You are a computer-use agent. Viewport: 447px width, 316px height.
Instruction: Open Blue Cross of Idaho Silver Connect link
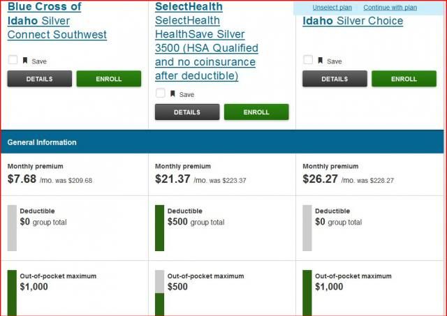click(57, 20)
